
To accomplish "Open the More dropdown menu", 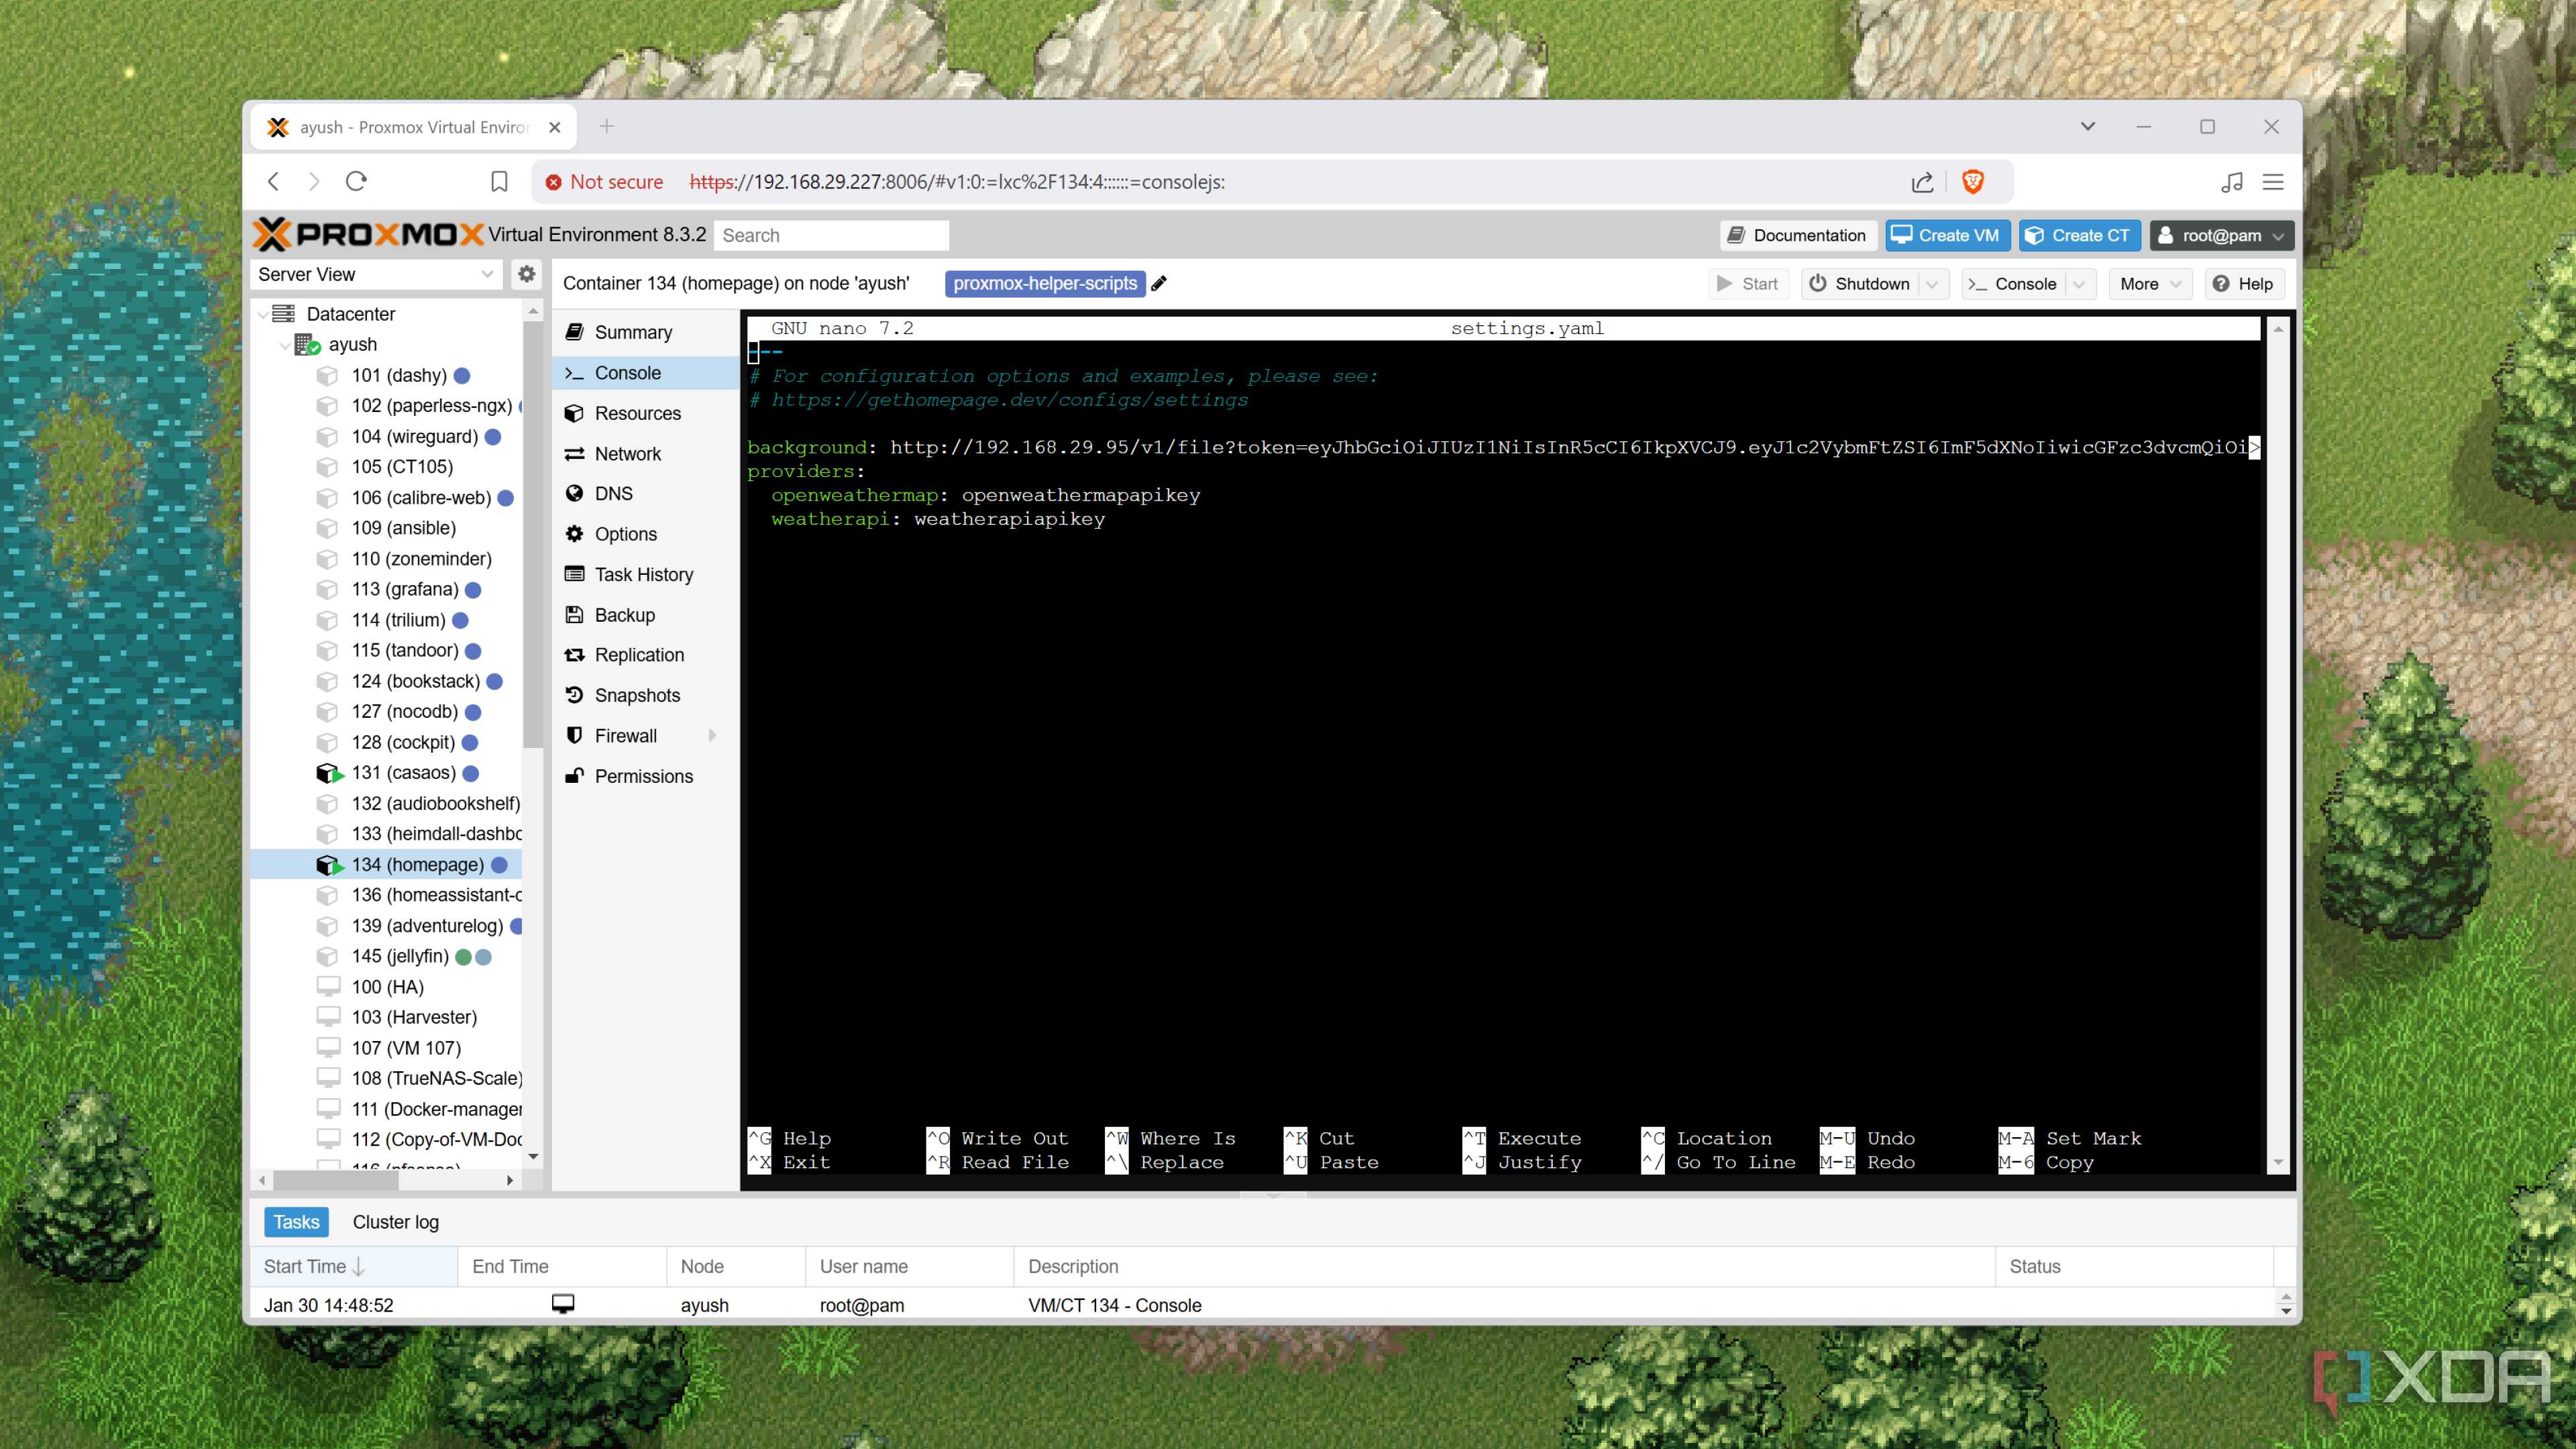I will [x=2150, y=284].
